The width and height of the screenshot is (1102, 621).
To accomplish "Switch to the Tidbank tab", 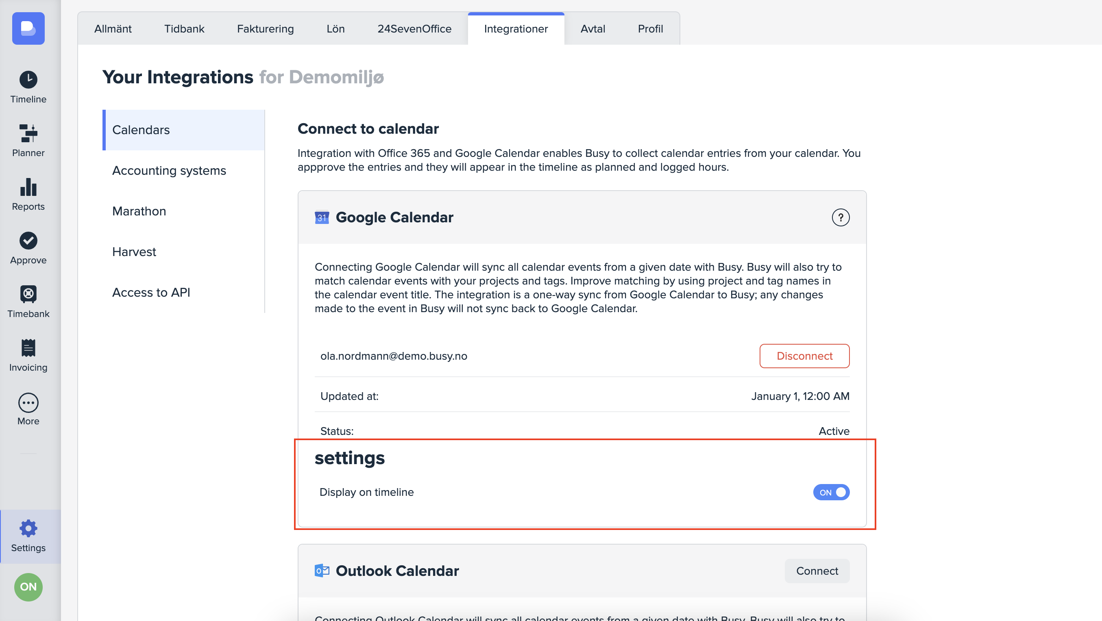I will coord(184,29).
